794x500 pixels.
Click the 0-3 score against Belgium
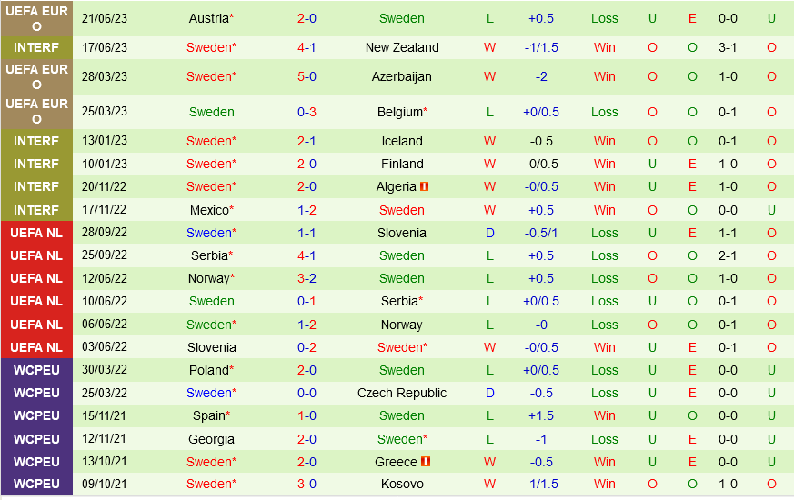[307, 112]
